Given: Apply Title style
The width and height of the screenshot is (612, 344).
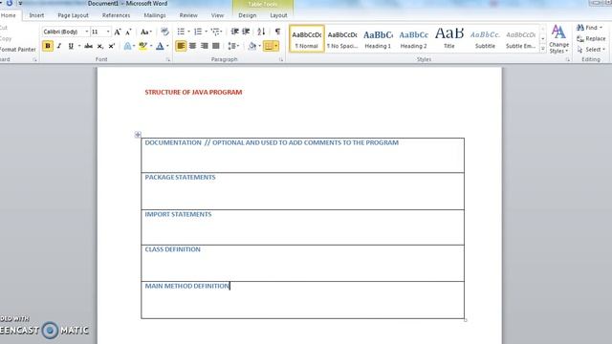Looking at the screenshot, I should point(449,38).
